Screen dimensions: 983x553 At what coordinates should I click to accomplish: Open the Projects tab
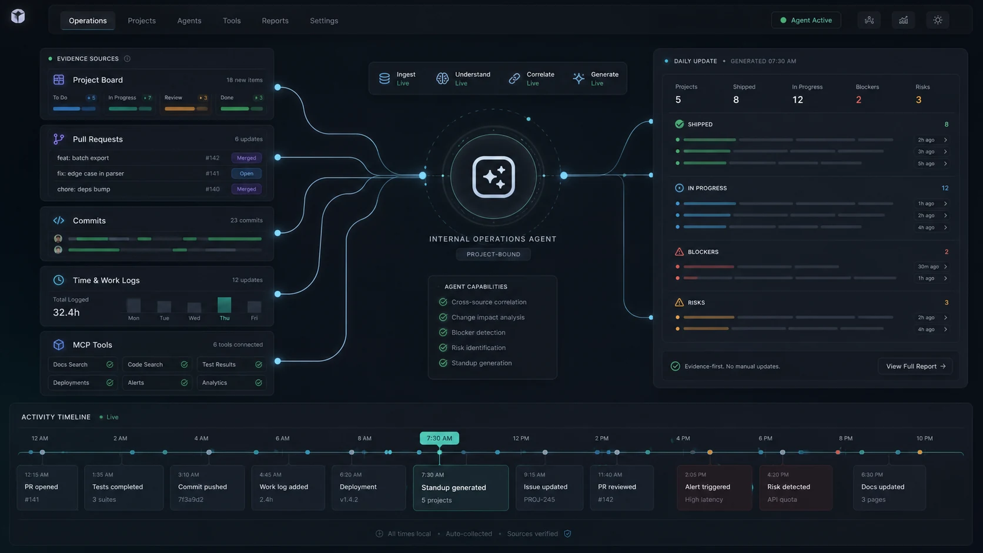point(142,21)
